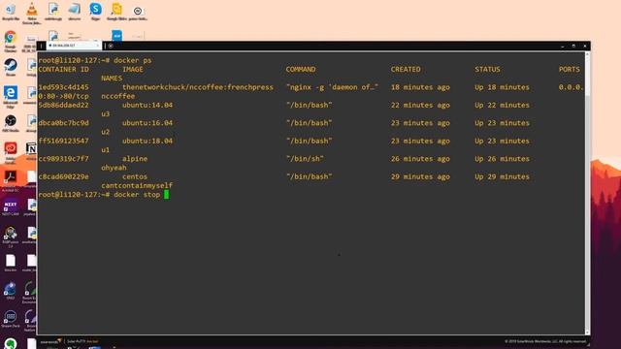Launch VLC media player from desktop
The image size is (621, 349).
(x=32, y=13)
